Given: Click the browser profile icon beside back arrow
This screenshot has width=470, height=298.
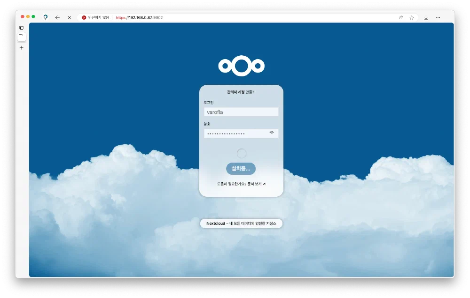Looking at the screenshot, I should 46,17.
